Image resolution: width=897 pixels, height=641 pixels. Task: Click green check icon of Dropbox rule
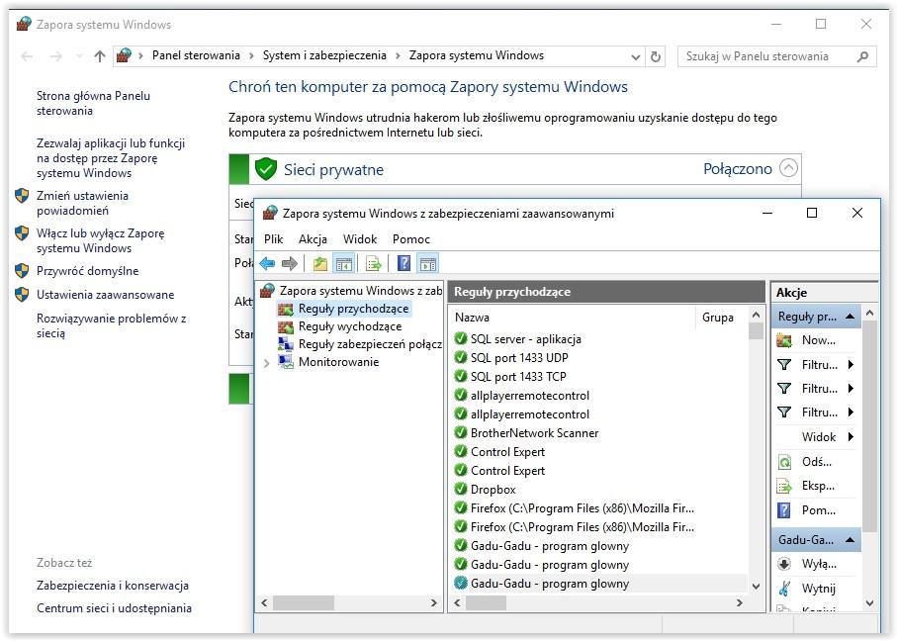coord(460,490)
